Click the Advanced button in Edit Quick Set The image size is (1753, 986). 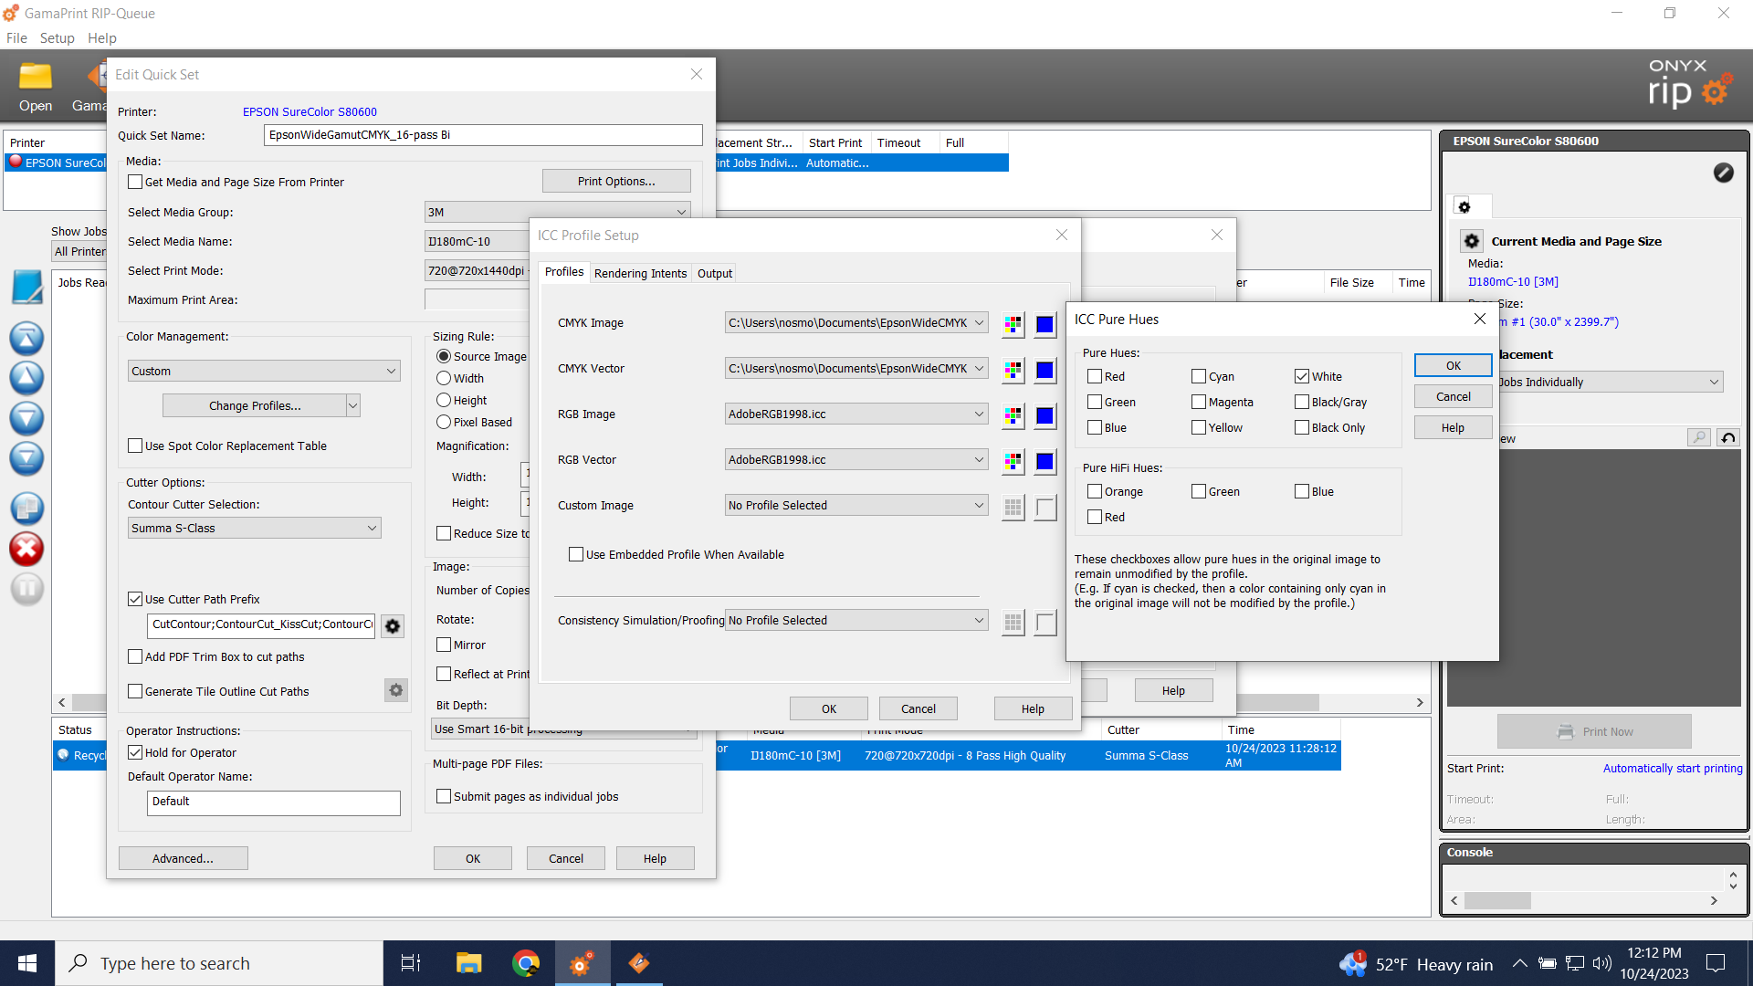pos(183,858)
